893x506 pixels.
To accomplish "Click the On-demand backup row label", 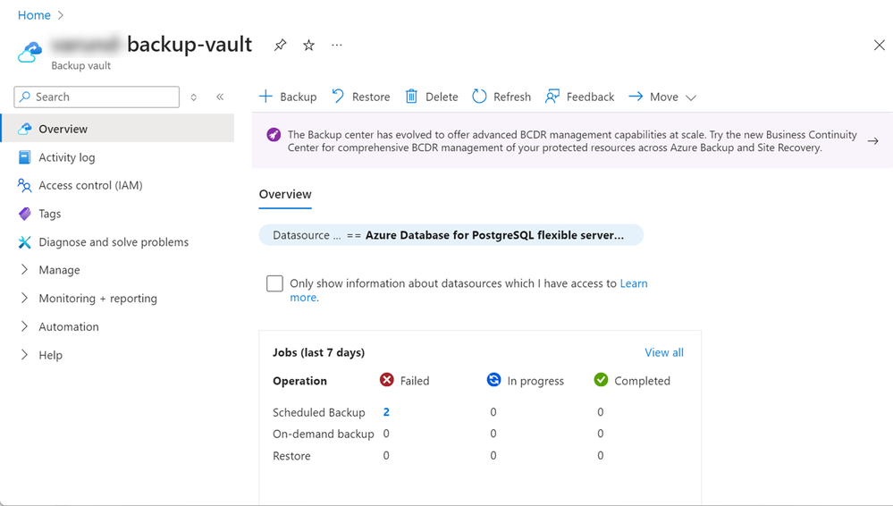I will coord(324,434).
